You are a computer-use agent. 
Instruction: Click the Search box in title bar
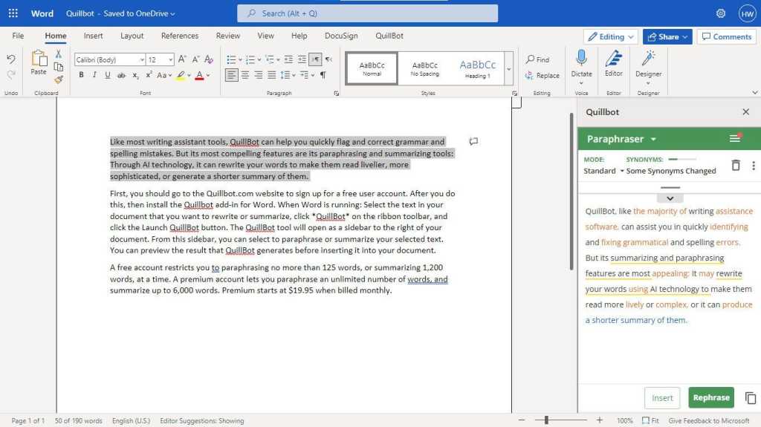tap(367, 13)
